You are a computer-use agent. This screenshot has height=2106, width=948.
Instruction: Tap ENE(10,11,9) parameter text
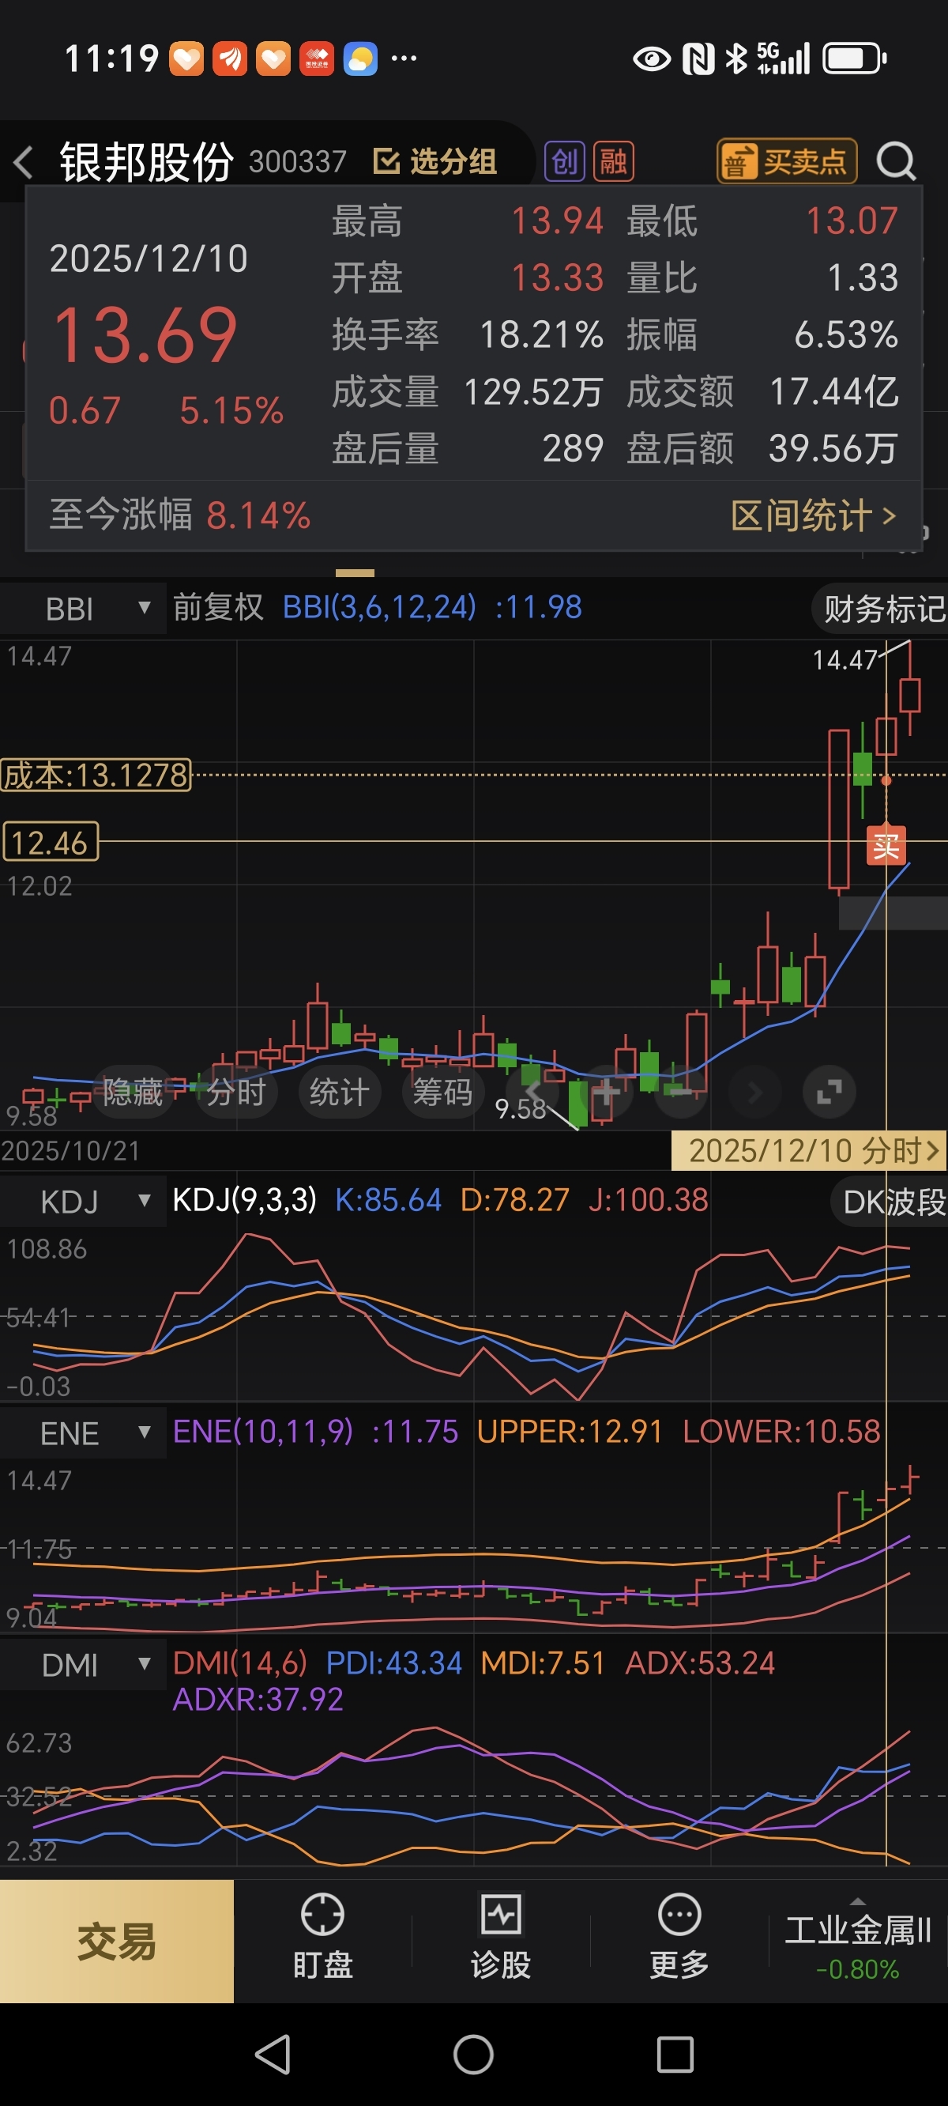tap(263, 1432)
